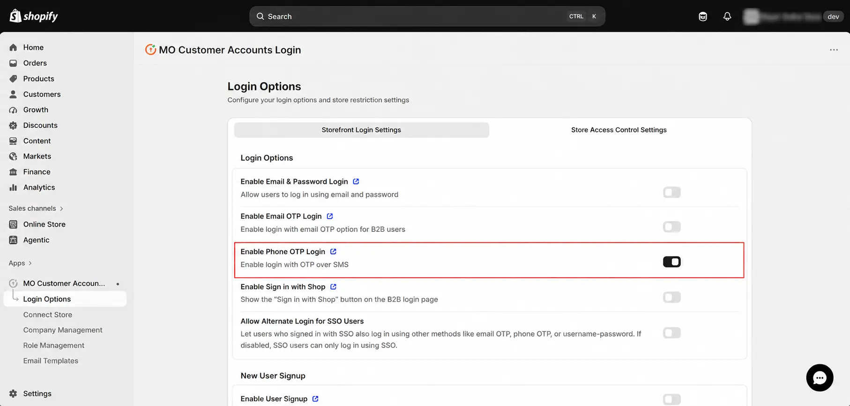The image size is (850, 406).
Task: Click the Content icon in sidebar
Action: 13,140
